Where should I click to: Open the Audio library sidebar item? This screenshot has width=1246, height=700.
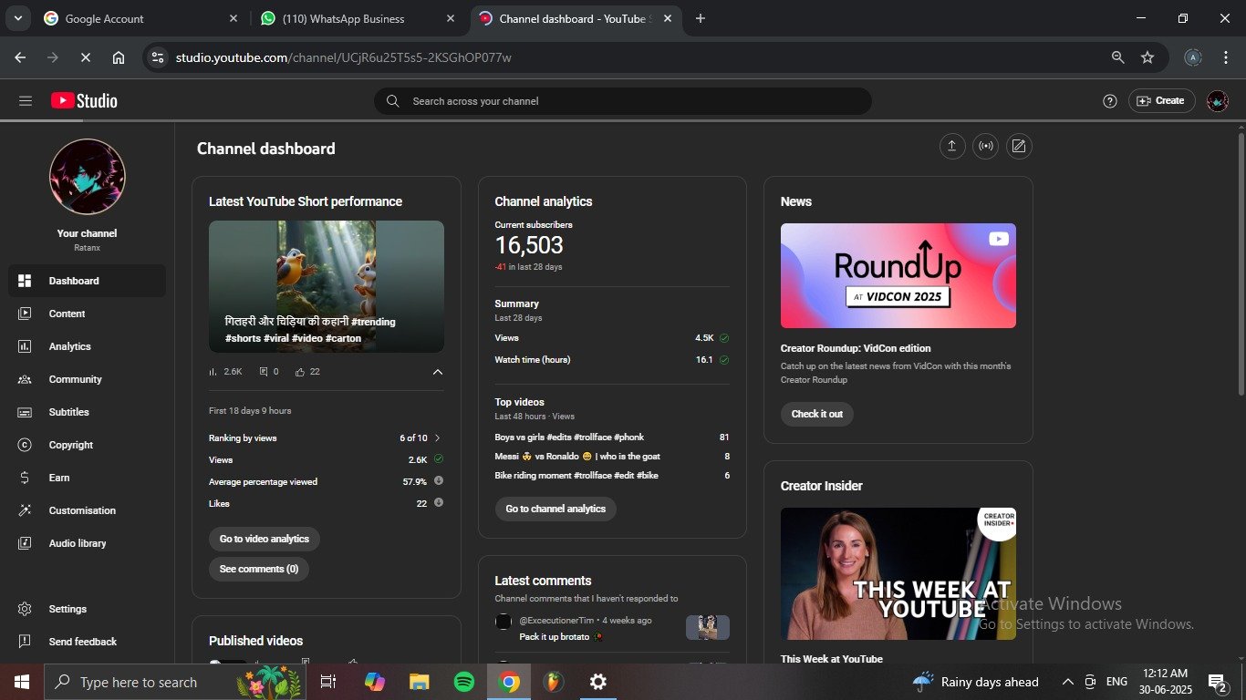click(x=87, y=543)
